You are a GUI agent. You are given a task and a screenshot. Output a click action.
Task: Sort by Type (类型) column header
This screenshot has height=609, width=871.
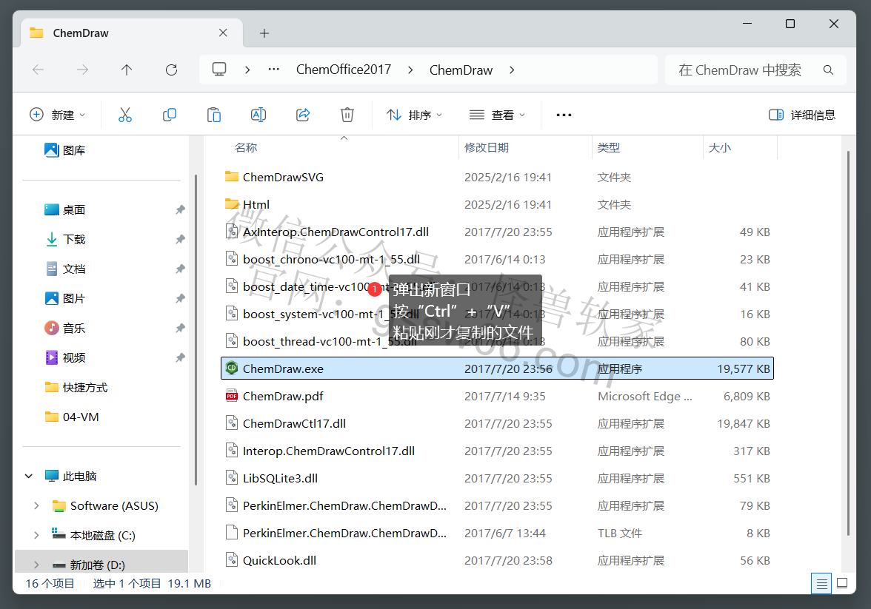[x=609, y=148]
